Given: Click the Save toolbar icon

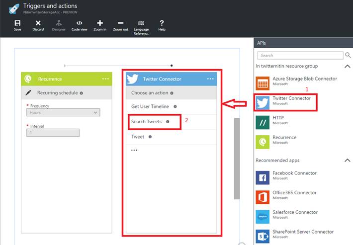Looking at the screenshot, I should tap(17, 23).
